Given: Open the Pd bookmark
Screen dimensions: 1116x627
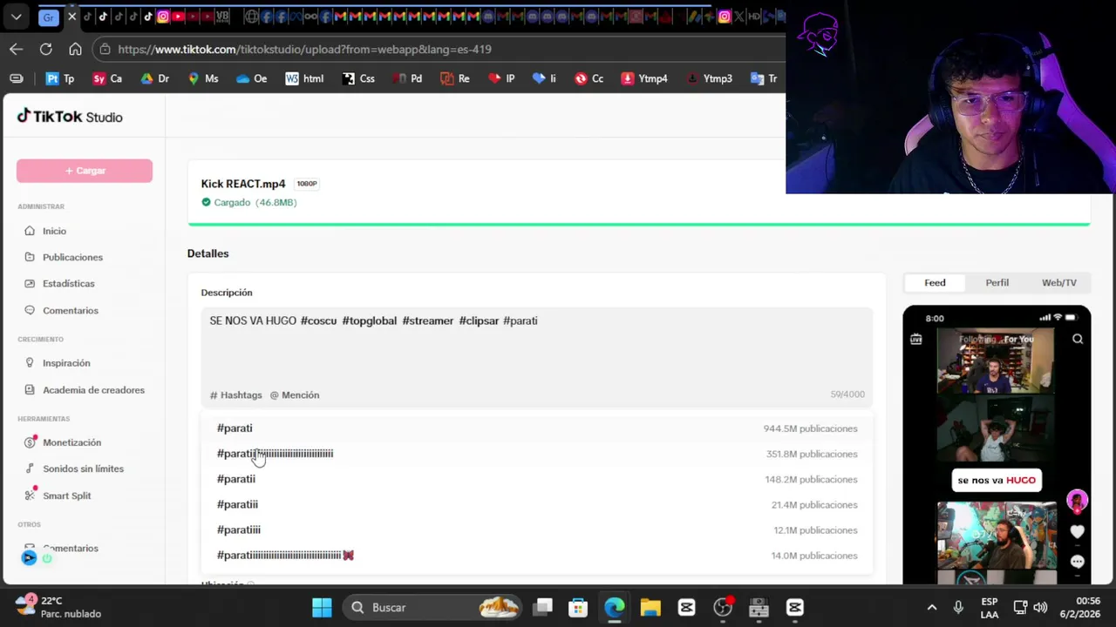Looking at the screenshot, I should pos(407,78).
